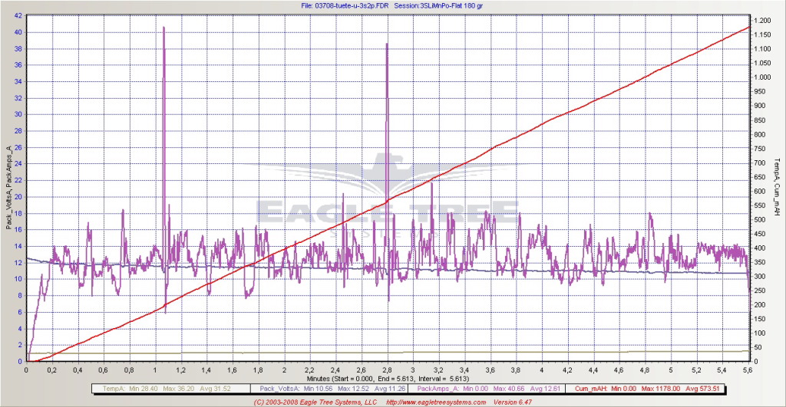Click the 1.000 tick on the right axis
786x407 pixels.
(x=762, y=77)
